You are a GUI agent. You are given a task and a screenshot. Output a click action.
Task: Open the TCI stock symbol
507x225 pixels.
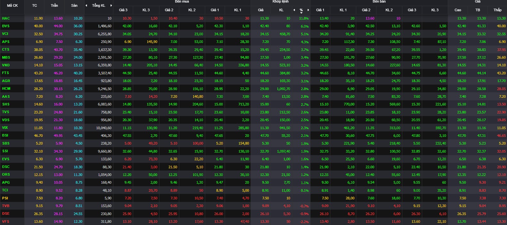[x=5, y=190]
